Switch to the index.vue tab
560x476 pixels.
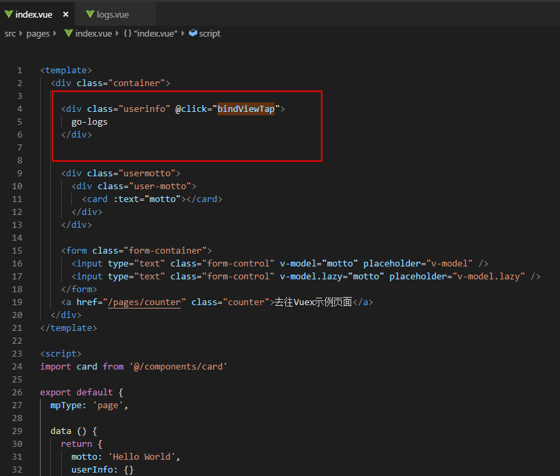pos(34,14)
